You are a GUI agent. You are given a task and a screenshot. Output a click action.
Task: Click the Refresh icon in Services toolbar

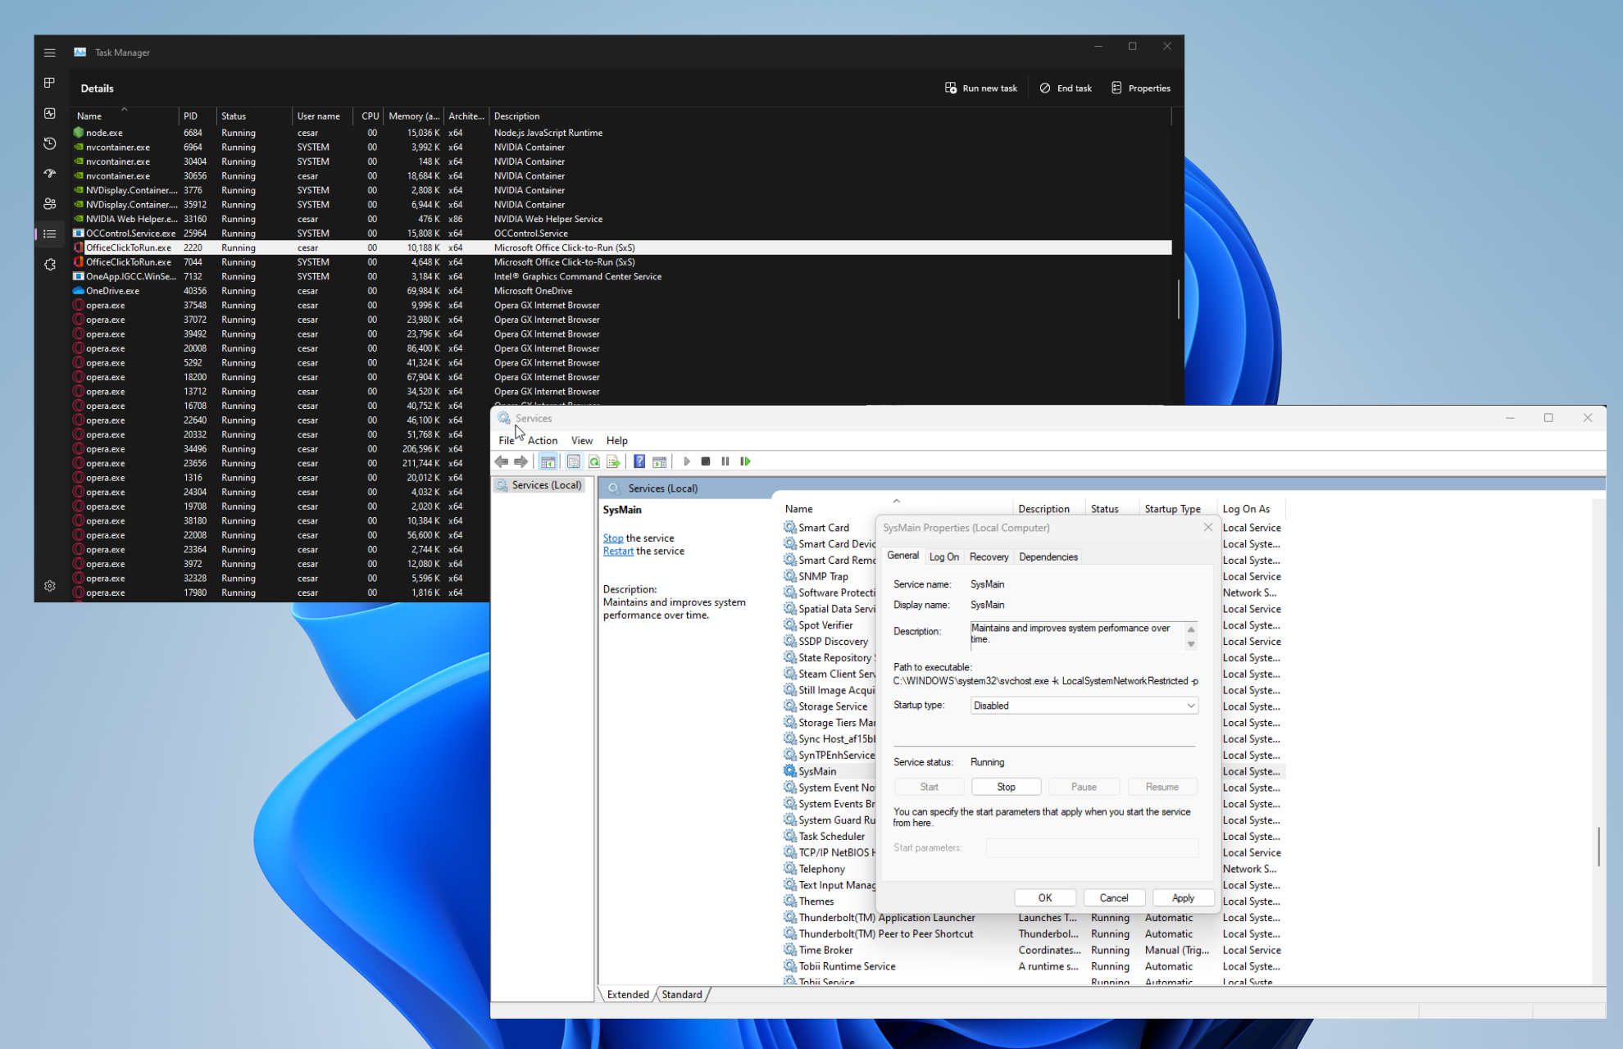click(x=594, y=461)
